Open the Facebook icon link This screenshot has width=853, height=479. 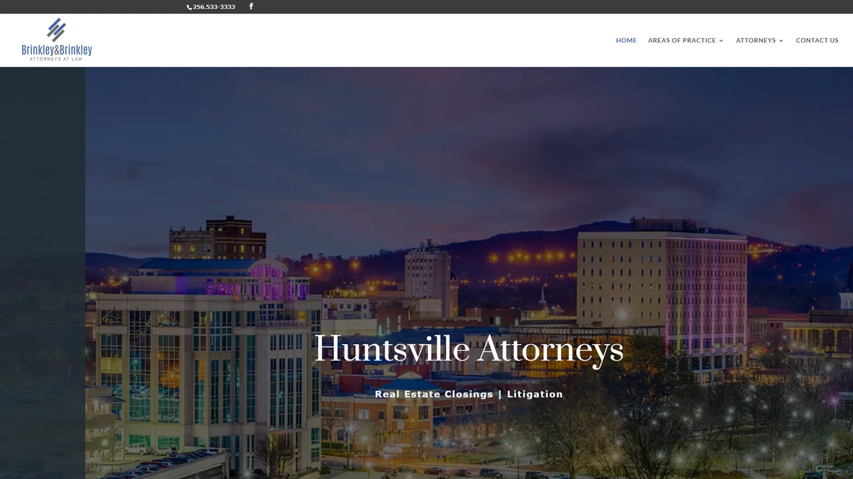point(251,7)
